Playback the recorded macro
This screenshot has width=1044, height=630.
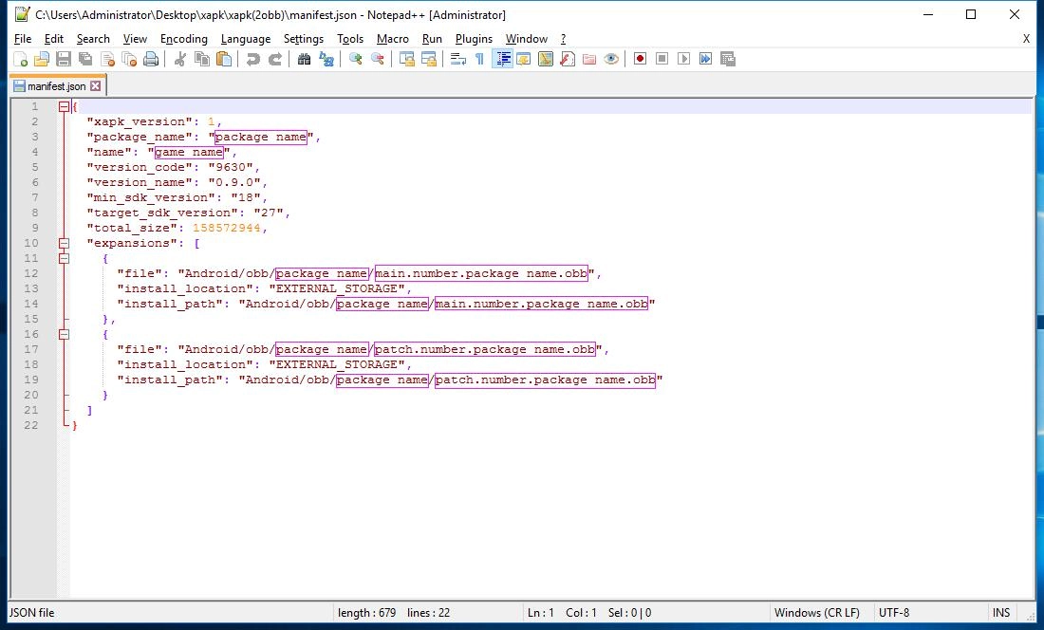(x=682, y=59)
